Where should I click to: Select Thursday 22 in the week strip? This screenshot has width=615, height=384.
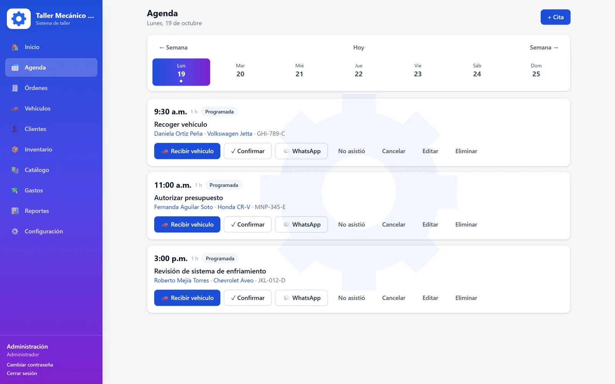coord(359,72)
